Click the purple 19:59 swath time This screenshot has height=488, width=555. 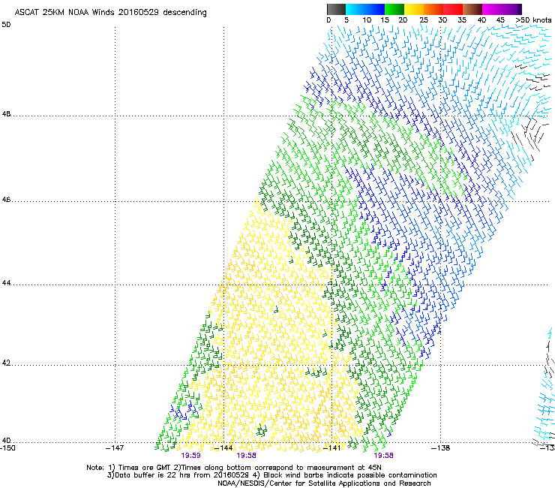pos(190,456)
